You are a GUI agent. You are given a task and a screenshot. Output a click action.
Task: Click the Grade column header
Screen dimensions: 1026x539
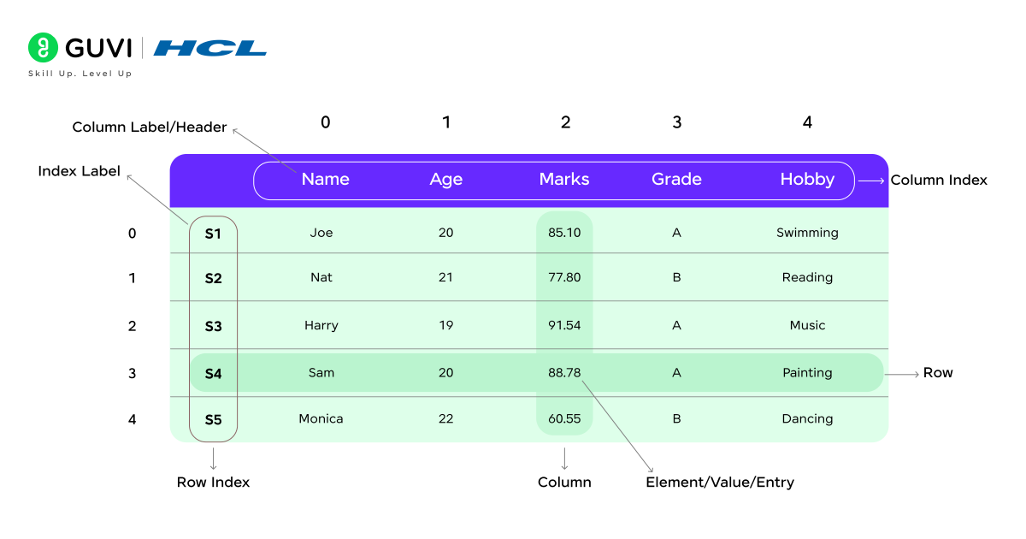(676, 180)
